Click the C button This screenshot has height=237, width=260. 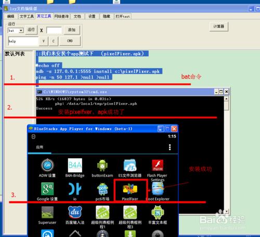click(54, 41)
